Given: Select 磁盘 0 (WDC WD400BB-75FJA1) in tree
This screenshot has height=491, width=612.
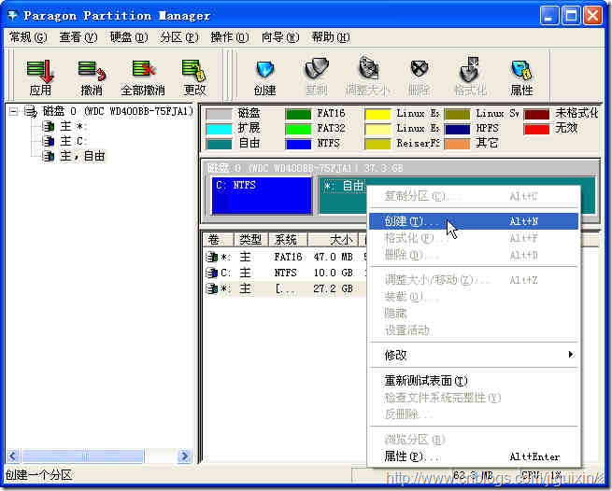Looking at the screenshot, I should [x=118, y=111].
